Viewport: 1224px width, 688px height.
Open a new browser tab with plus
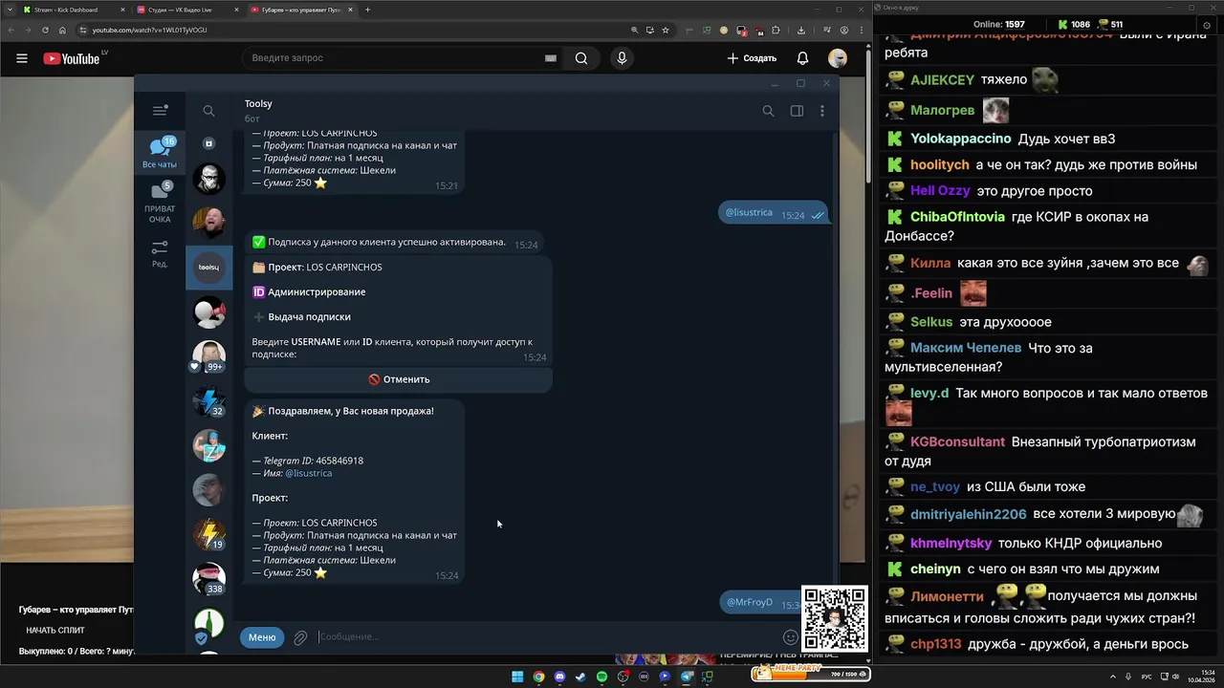pyautogui.click(x=368, y=10)
